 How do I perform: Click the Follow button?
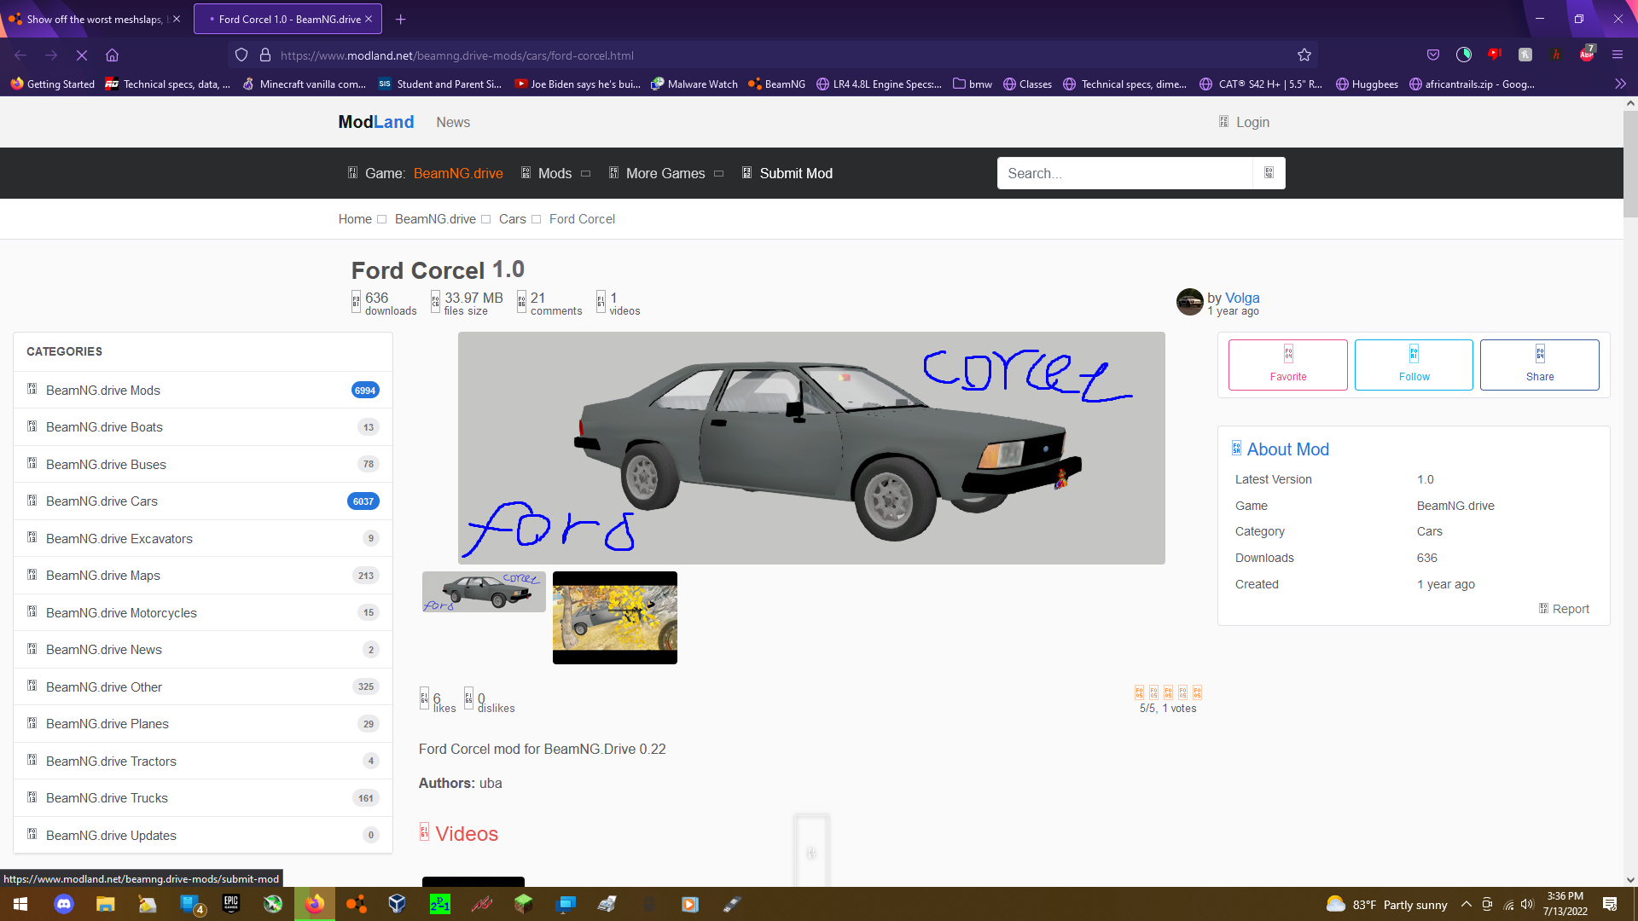point(1414,365)
